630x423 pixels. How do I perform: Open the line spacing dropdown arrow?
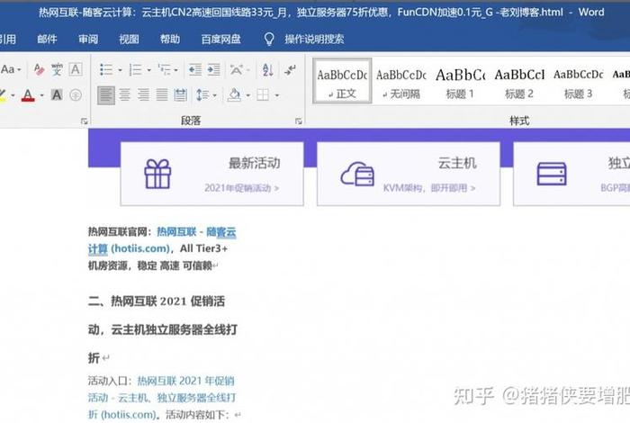(214, 95)
